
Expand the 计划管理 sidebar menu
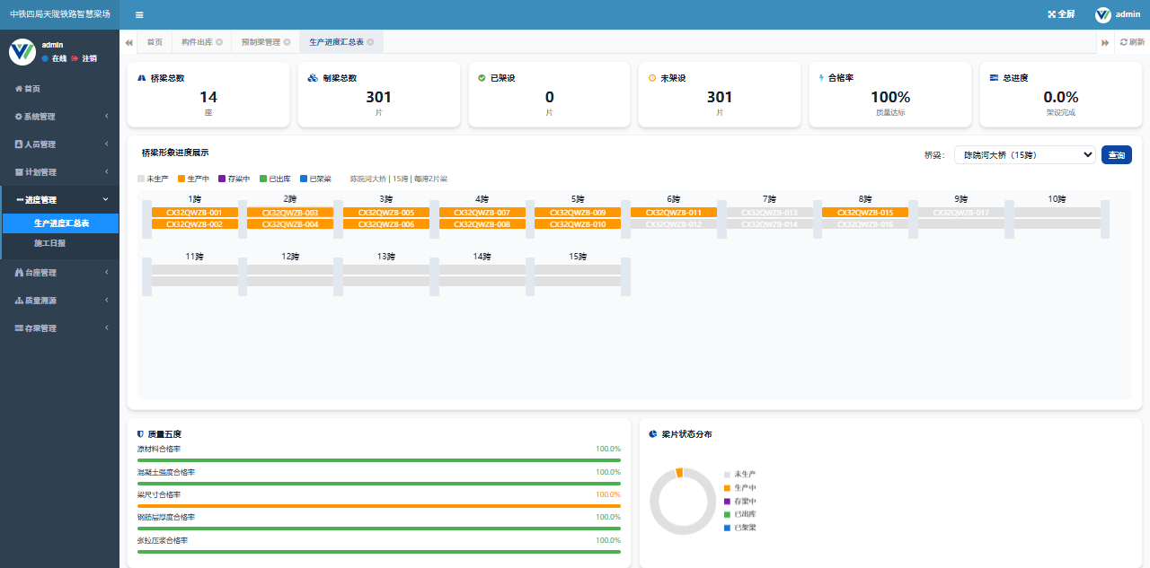coord(59,172)
